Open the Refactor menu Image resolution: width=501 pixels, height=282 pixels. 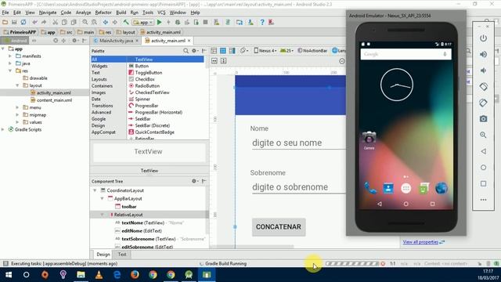(x=103, y=13)
